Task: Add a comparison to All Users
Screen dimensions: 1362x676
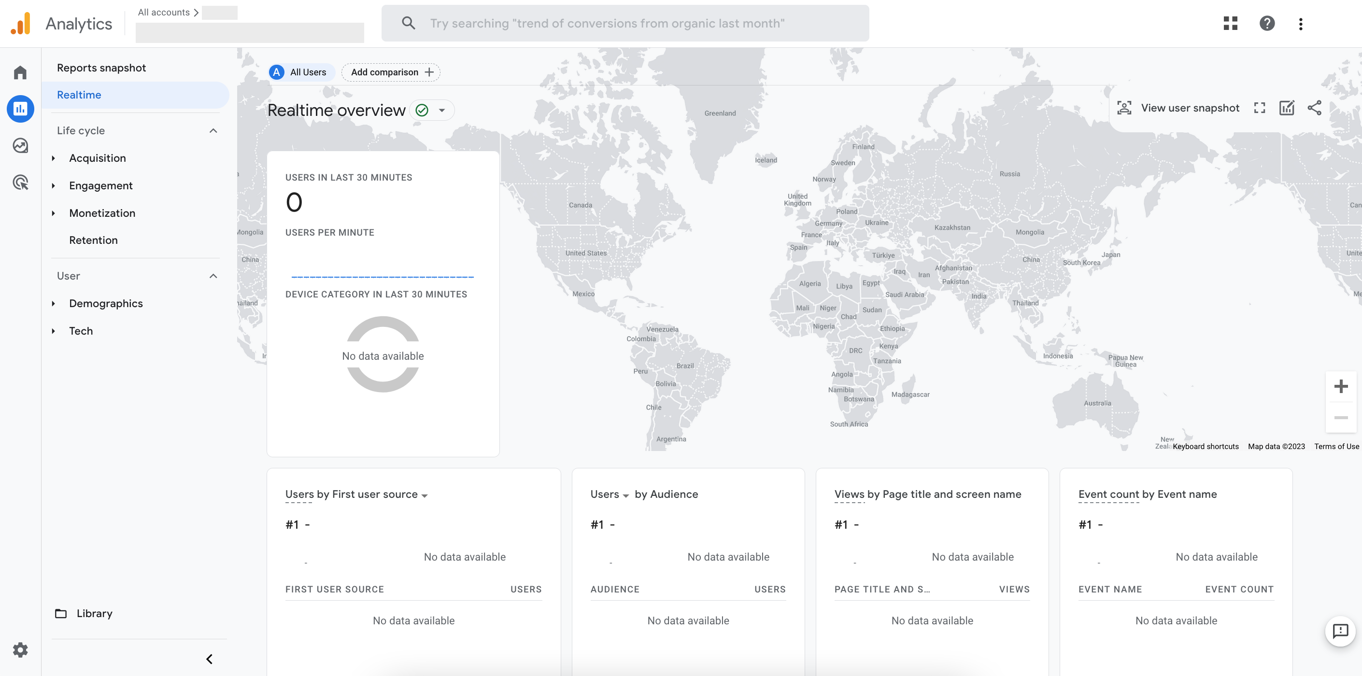Action: point(391,72)
